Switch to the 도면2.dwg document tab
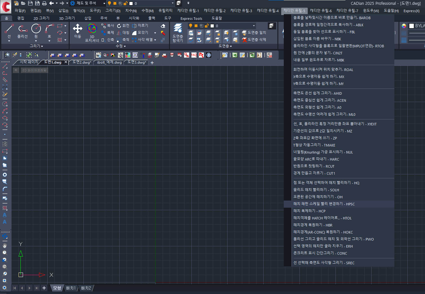 pos(82,62)
